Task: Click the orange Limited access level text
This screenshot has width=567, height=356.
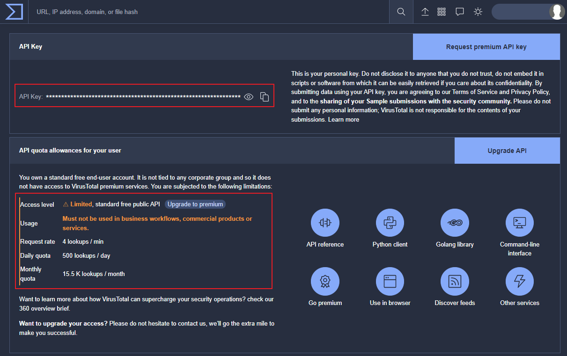Action: [81, 204]
